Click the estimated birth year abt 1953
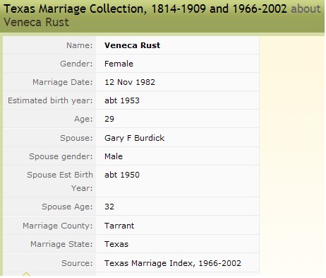This screenshot has height=278, width=326. click(x=122, y=100)
